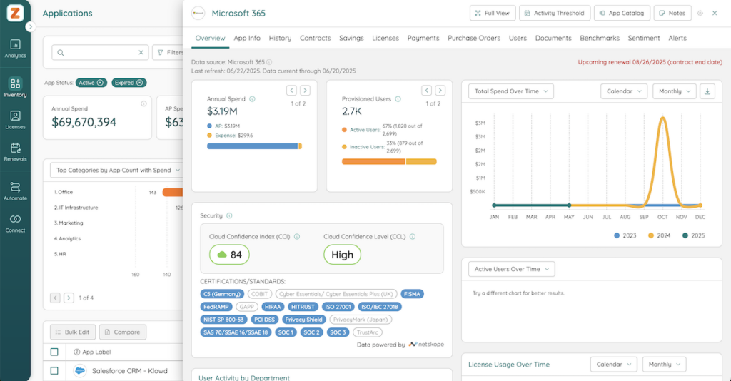The image size is (731, 381).
Task: Show Annual Spend info tooltip in panel
Action: click(x=252, y=98)
